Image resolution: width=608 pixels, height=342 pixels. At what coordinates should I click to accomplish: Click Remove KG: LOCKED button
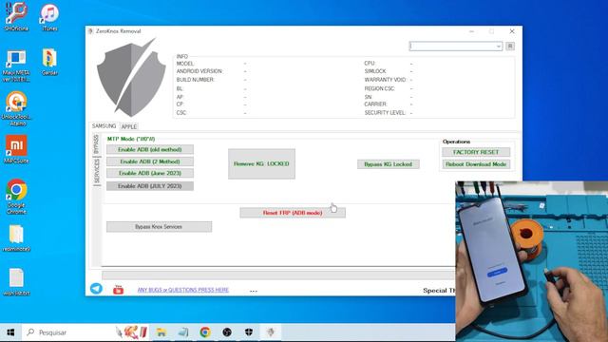pyautogui.click(x=261, y=163)
